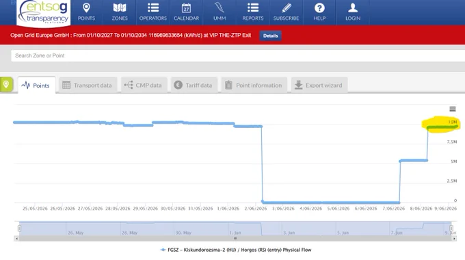Click the 5/06/2026 x-axis date label
The width and height of the screenshot is (465, 260).
point(338,209)
